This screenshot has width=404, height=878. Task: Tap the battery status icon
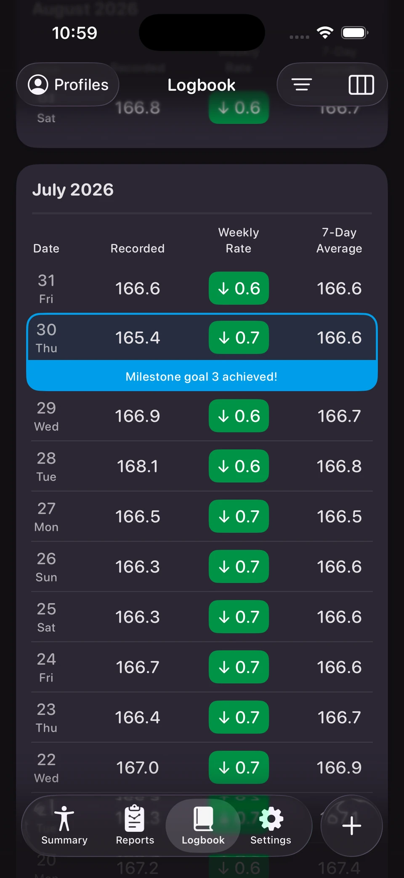355,33
